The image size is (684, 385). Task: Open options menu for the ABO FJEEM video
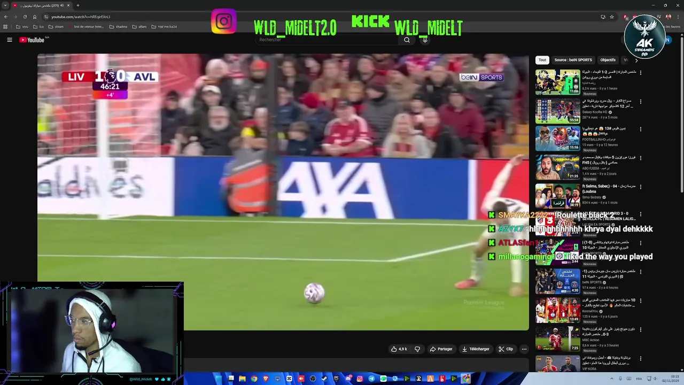tap(641, 158)
